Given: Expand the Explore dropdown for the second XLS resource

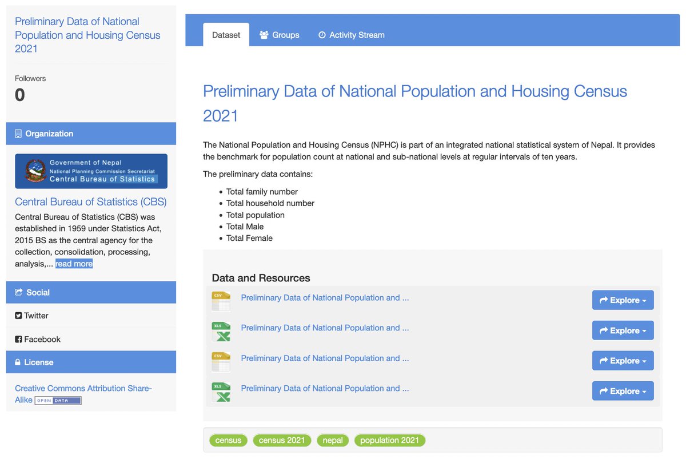Looking at the screenshot, I should pyautogui.click(x=623, y=391).
